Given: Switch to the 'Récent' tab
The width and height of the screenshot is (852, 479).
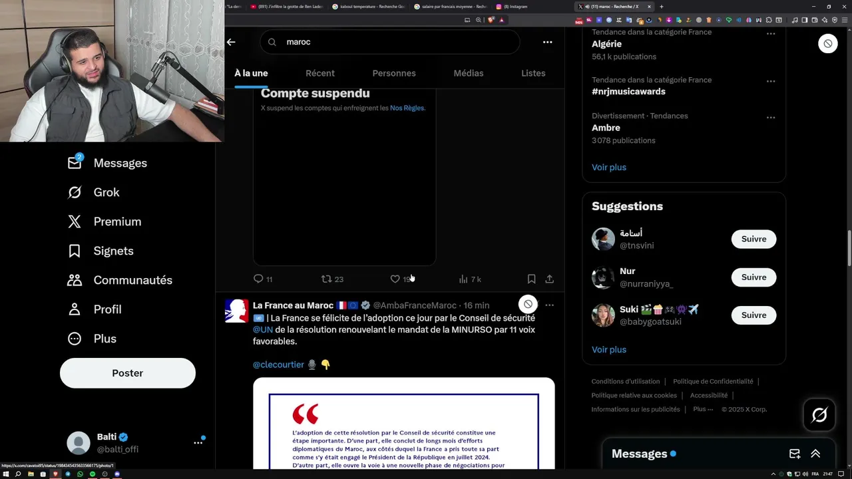Looking at the screenshot, I should [320, 73].
